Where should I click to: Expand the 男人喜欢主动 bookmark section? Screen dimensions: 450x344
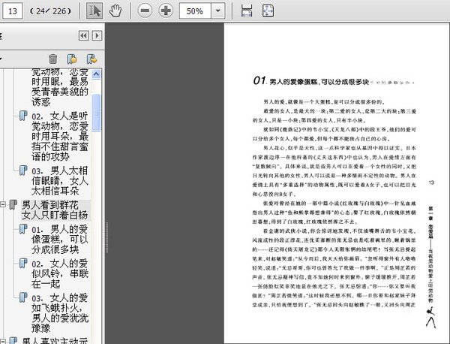5,341
